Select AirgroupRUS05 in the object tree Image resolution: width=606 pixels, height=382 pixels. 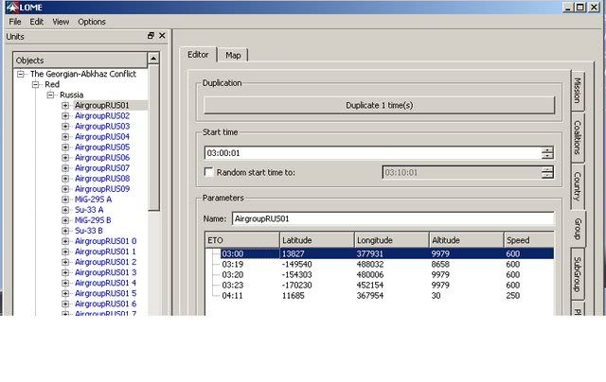pyautogui.click(x=102, y=148)
